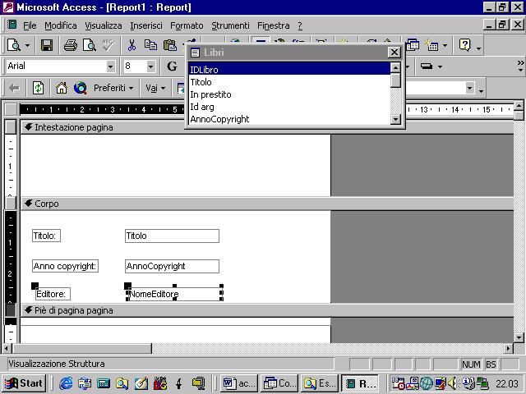Click the special effect button icon
The image size is (526, 394).
(x=427, y=66)
